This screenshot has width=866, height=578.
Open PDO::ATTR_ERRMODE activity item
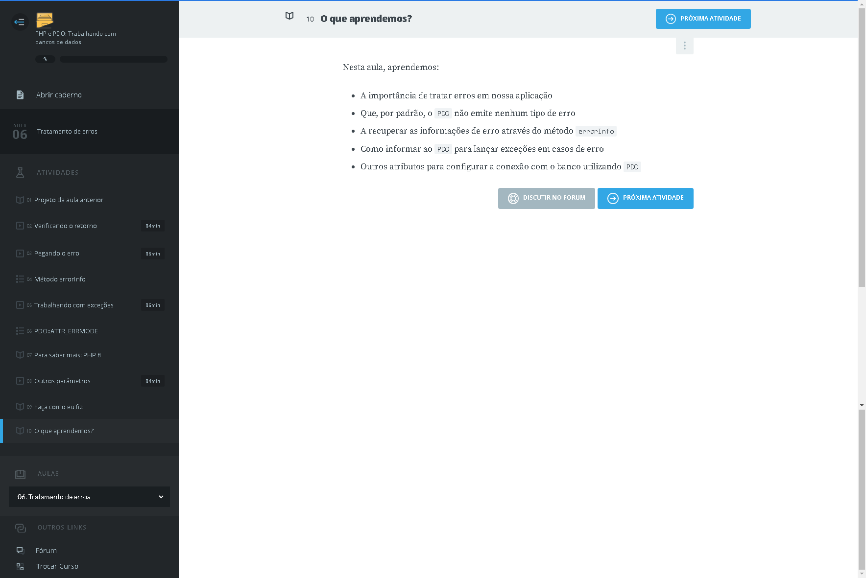66,331
